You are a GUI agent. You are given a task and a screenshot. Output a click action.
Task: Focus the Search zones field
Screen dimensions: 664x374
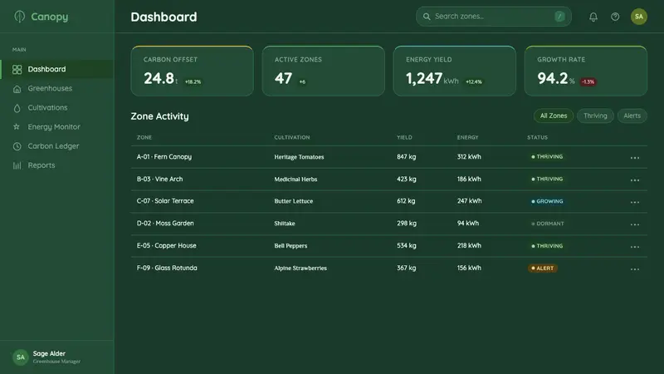(493, 17)
